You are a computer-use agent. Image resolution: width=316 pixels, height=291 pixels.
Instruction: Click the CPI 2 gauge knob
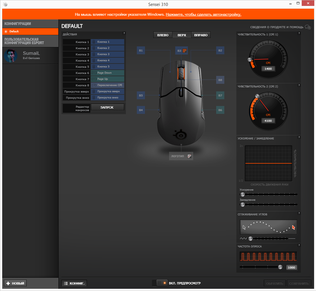257,96
